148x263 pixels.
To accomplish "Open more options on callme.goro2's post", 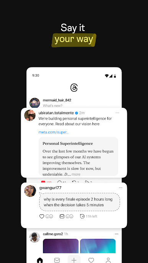I will click(x=117, y=234).
